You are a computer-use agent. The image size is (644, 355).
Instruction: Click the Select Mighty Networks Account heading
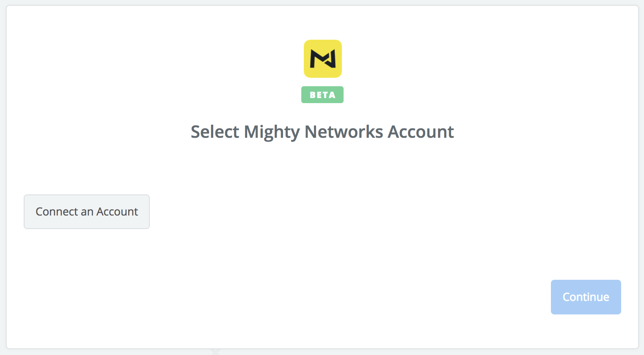pos(322,132)
